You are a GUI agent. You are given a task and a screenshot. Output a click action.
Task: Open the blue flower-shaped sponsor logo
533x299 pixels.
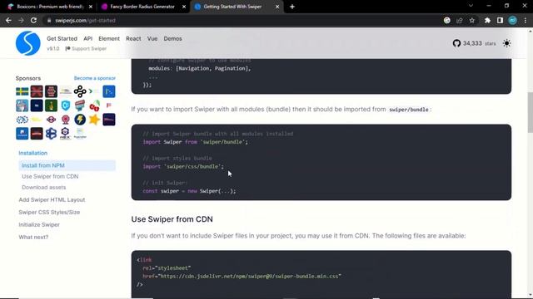click(x=51, y=134)
